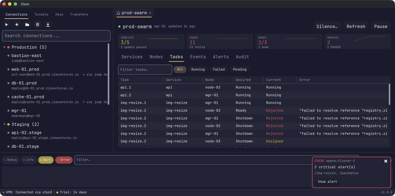Collapse the Production connections group
Image resolution: width=395 pixels, height=196 pixels.
tap(4, 47)
